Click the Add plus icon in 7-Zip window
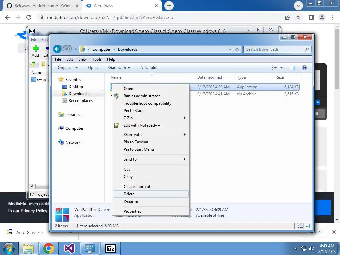Image resolution: width=340 pixels, height=255 pixels. click(36, 48)
